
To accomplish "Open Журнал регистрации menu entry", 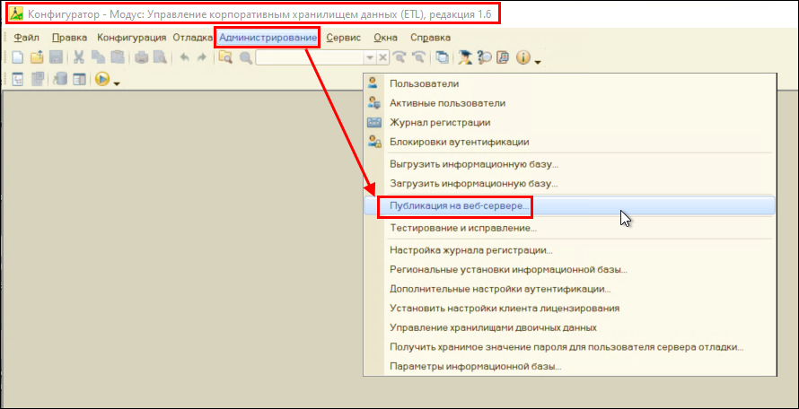I will [x=569, y=122].
